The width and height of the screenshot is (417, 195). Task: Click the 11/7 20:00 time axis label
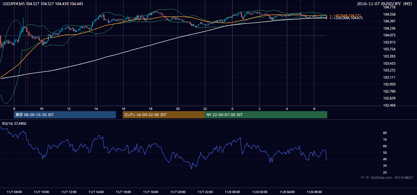pyautogui.click(x=178, y=192)
